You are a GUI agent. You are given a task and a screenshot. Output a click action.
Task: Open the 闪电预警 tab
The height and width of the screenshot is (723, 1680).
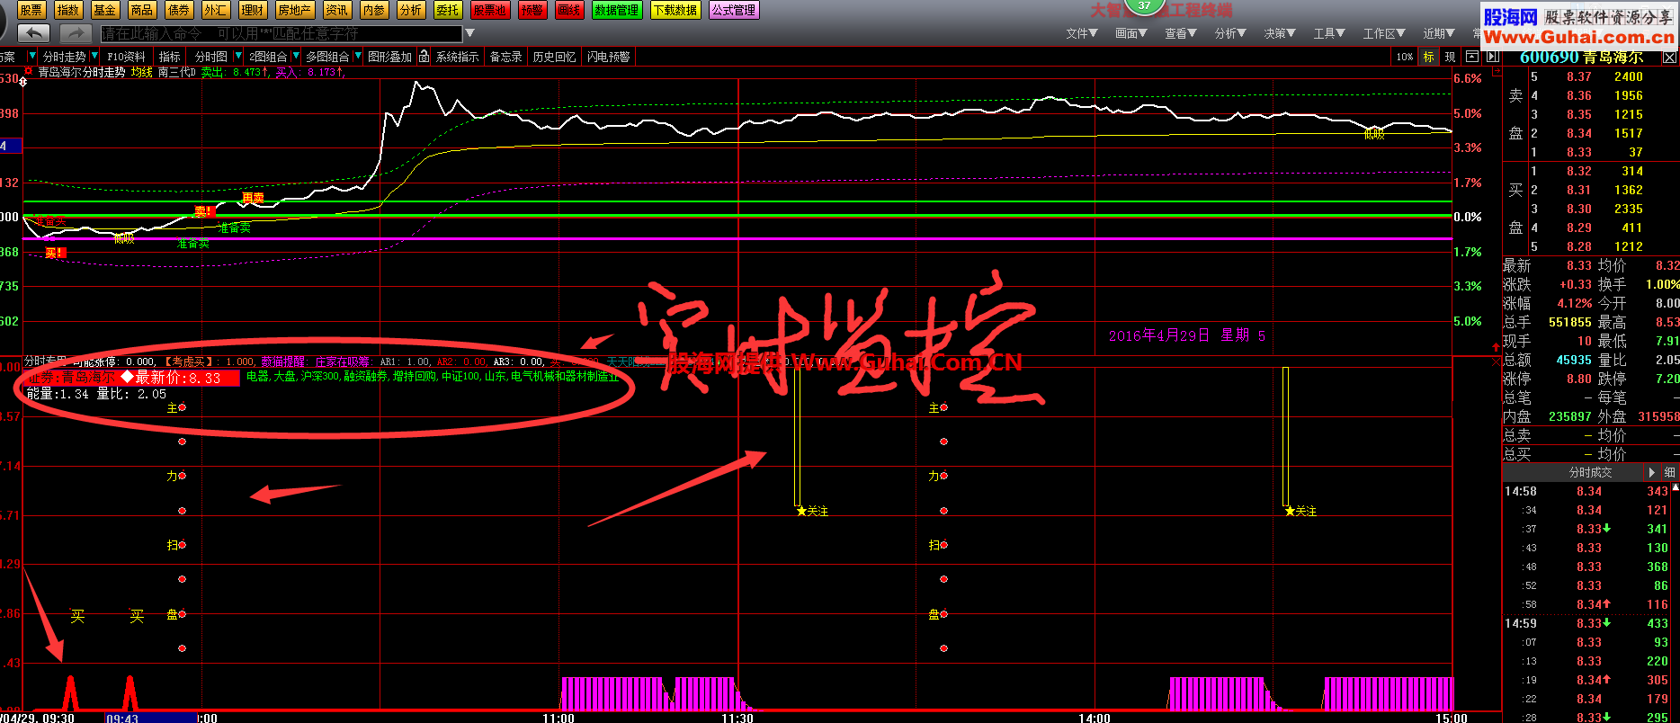(x=609, y=57)
